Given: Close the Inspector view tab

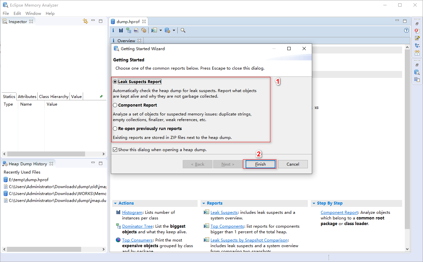Looking at the screenshot, I should click(x=31, y=21).
